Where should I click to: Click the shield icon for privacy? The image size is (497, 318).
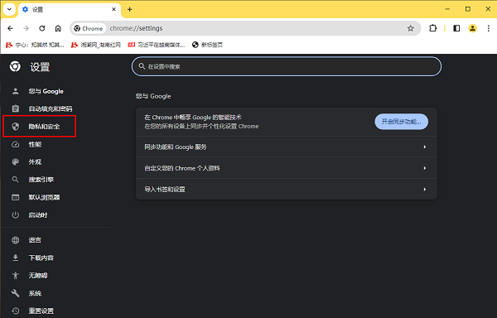click(15, 127)
